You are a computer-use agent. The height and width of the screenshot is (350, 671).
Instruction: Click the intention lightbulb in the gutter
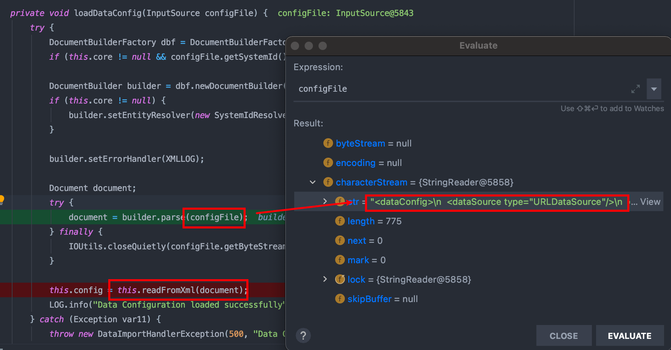[2, 199]
